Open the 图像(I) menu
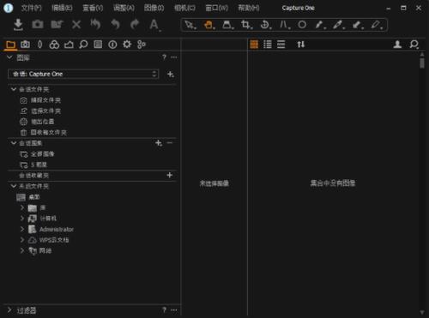The image size is (429, 318). 154,8
